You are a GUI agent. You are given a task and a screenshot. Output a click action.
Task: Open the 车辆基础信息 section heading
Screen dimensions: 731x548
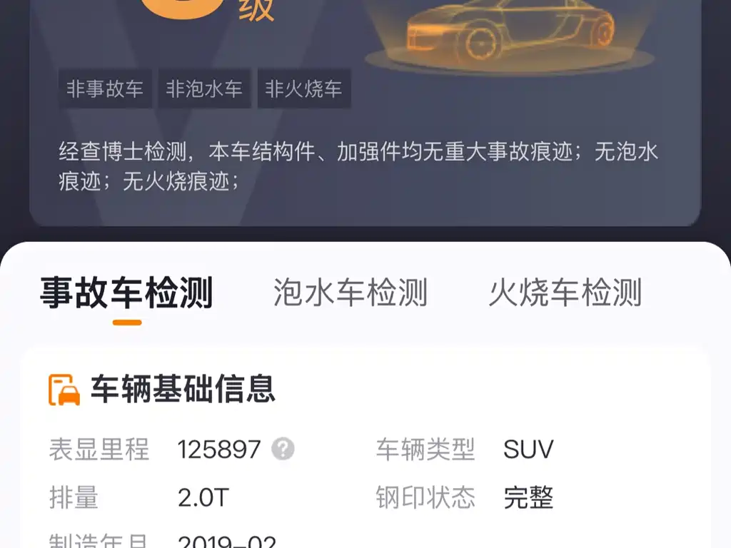point(183,389)
